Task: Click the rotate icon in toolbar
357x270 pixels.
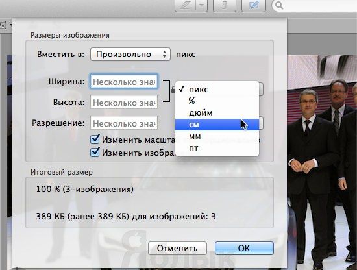Action: [x=225, y=5]
